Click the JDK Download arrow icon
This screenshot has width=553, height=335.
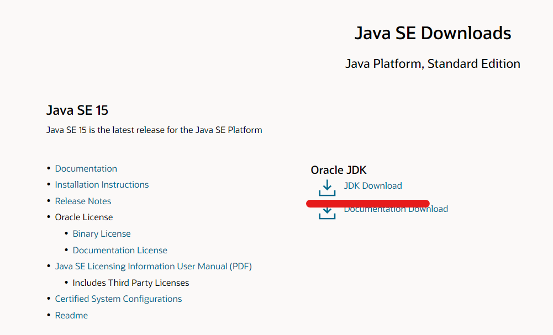[327, 188]
